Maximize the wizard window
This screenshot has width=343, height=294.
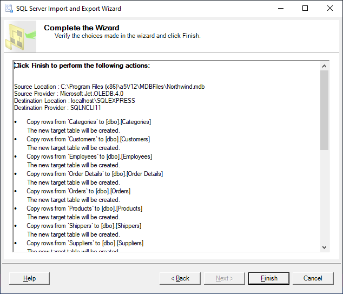pos(305,8)
